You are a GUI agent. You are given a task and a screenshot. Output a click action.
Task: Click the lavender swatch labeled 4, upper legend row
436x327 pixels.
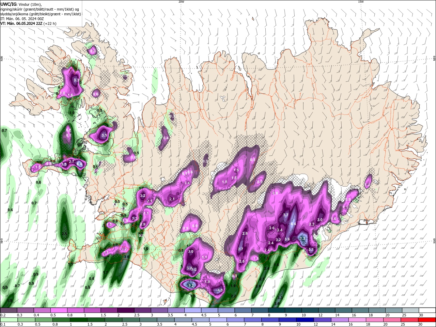(x=192, y=310)
